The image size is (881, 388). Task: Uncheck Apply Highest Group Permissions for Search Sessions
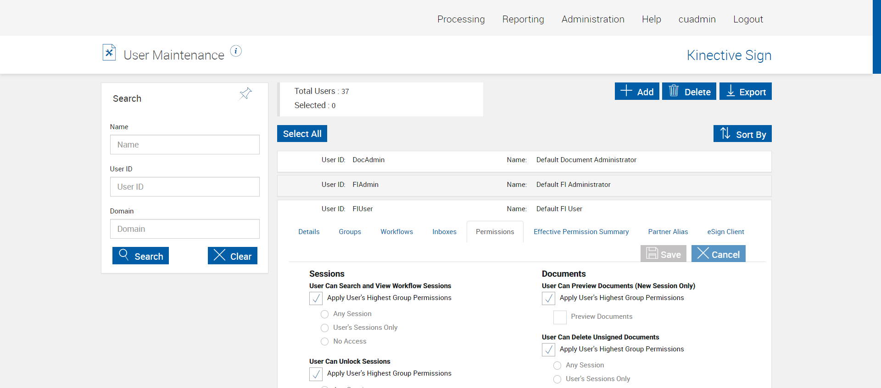pyautogui.click(x=316, y=299)
